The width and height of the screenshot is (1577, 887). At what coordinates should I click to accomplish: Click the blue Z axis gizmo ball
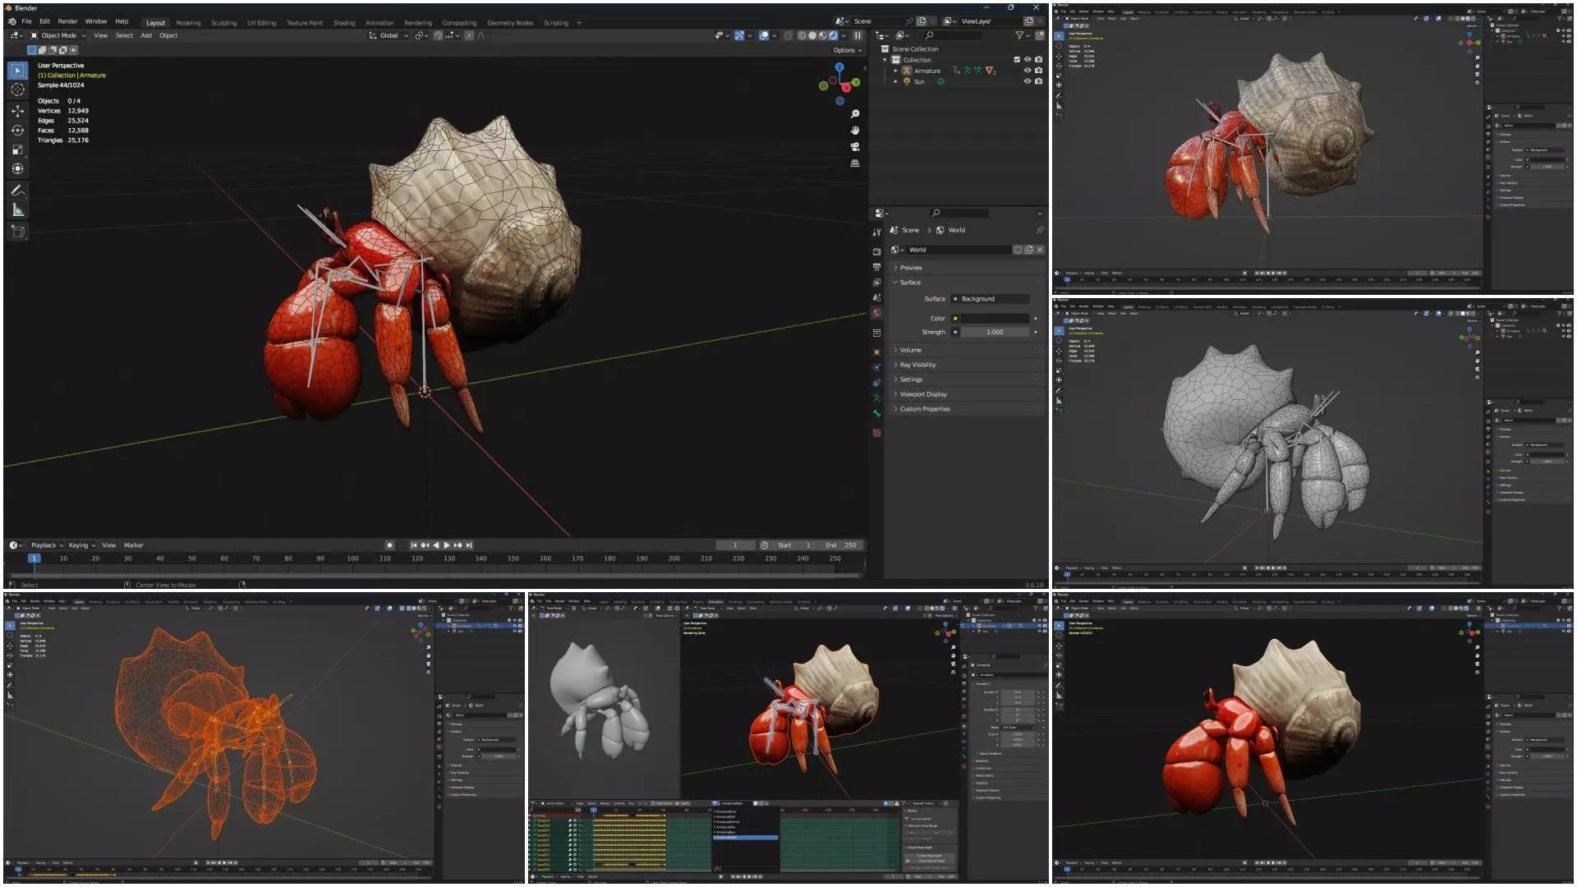pos(839,67)
